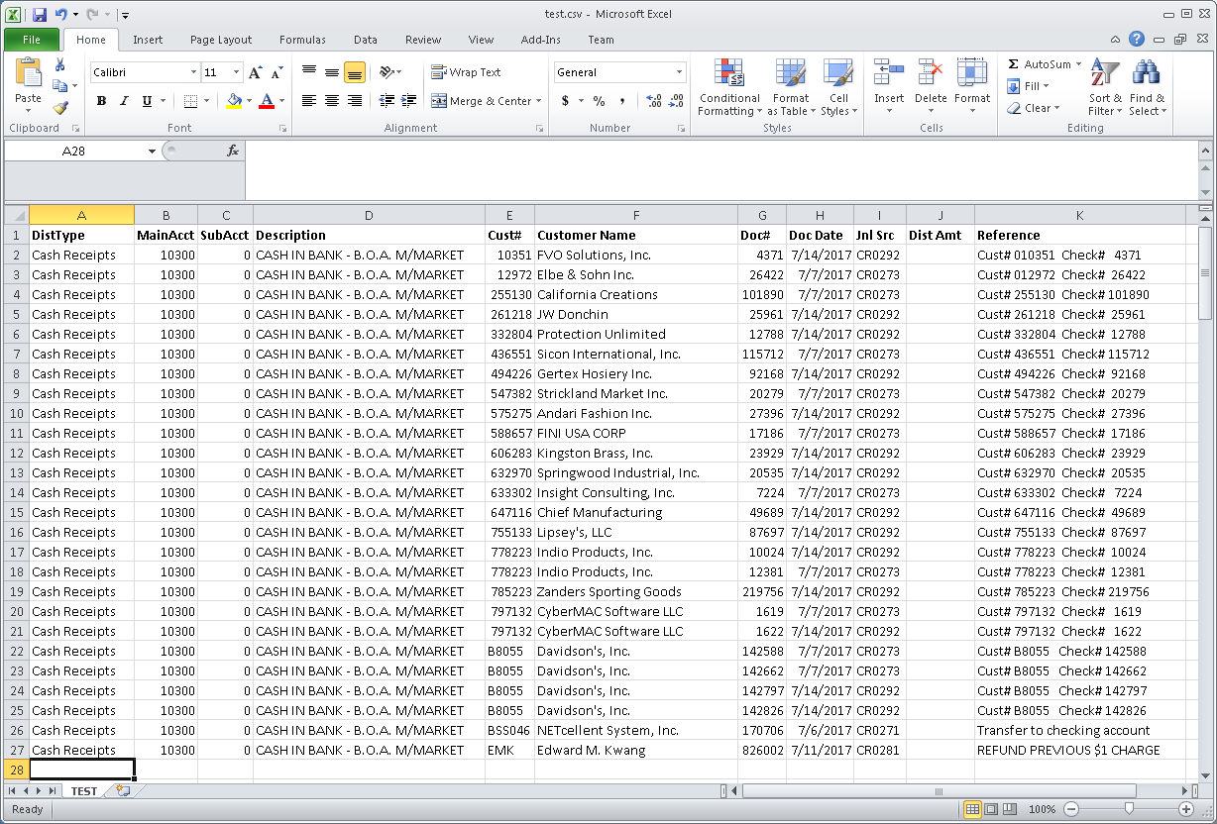The image size is (1217, 824).
Task: Click the Copy icon in Clipboard group
Action: (x=58, y=86)
